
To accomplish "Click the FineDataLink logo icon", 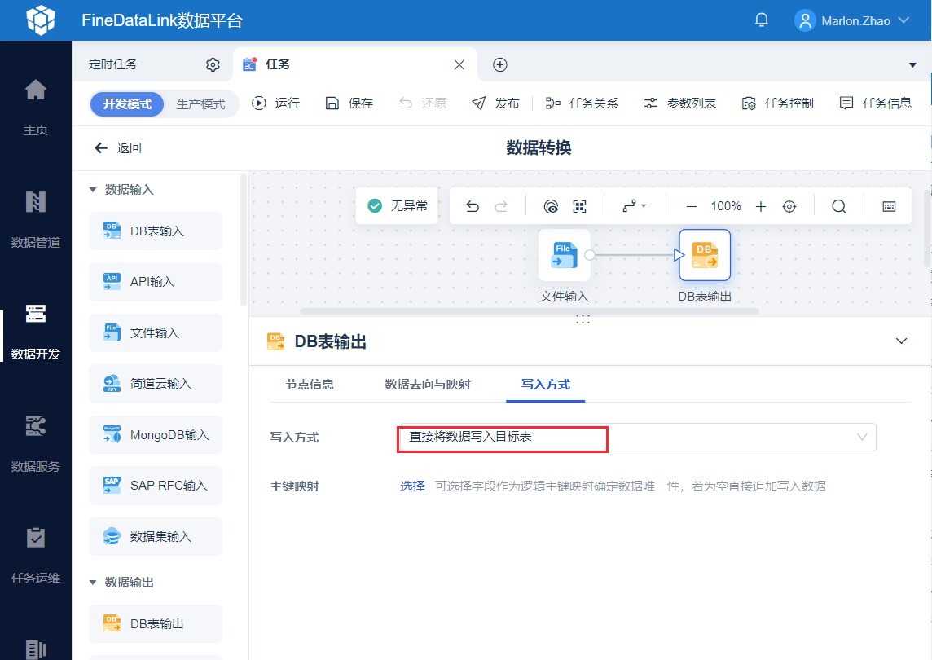I will (41, 20).
